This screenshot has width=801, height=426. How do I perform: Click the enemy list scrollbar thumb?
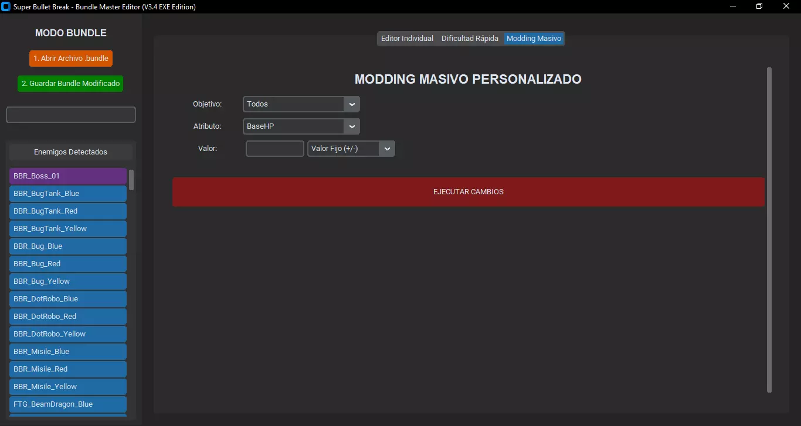(x=131, y=180)
